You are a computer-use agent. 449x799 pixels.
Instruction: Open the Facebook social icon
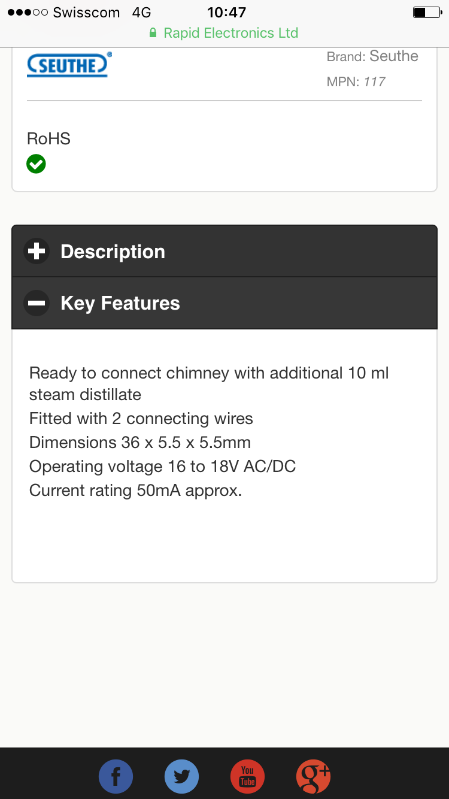click(116, 777)
